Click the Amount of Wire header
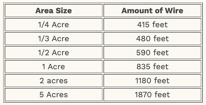206x105 pixels. pyautogui.click(x=152, y=11)
